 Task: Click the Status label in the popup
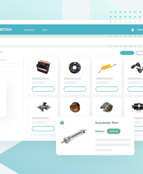click(x=100, y=131)
